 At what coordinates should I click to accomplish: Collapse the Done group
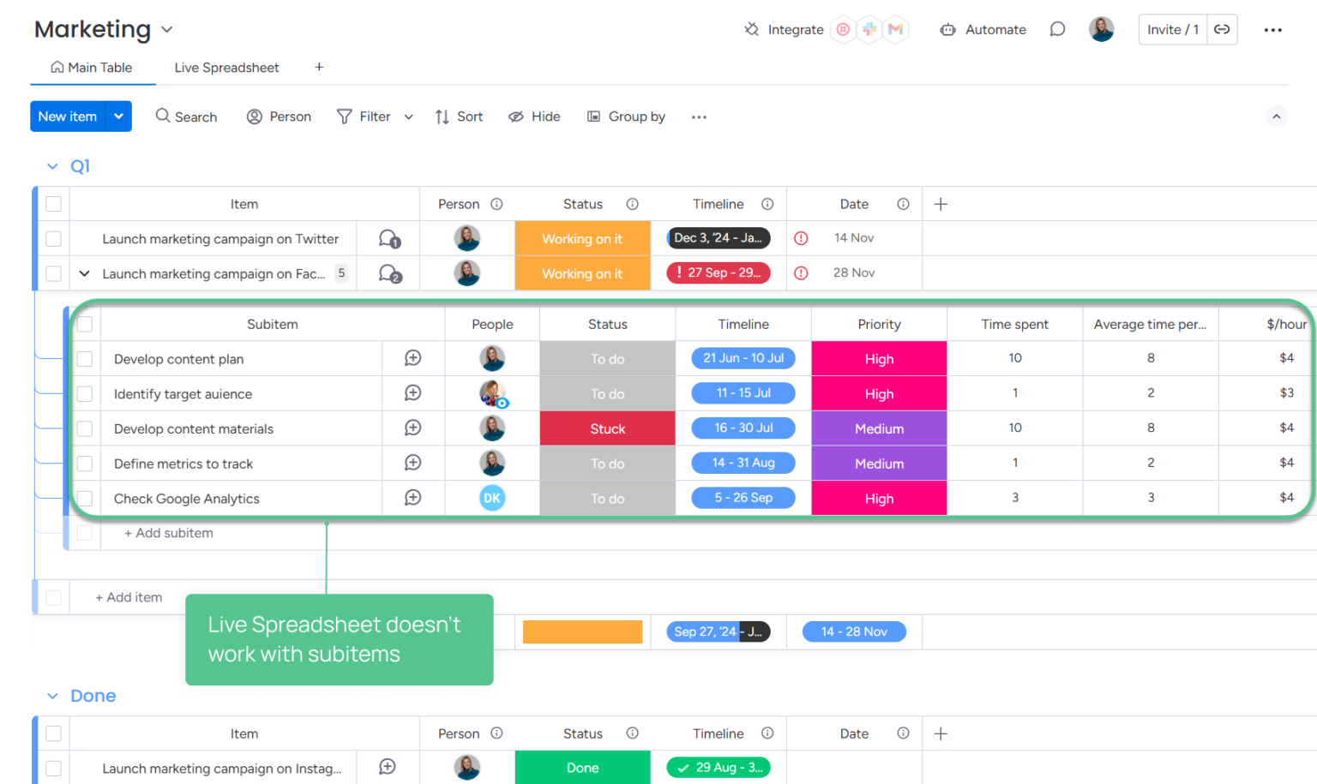52,696
